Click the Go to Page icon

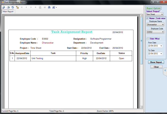[x=40, y=7]
